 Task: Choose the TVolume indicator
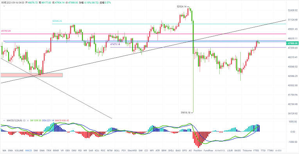point(247,150)
